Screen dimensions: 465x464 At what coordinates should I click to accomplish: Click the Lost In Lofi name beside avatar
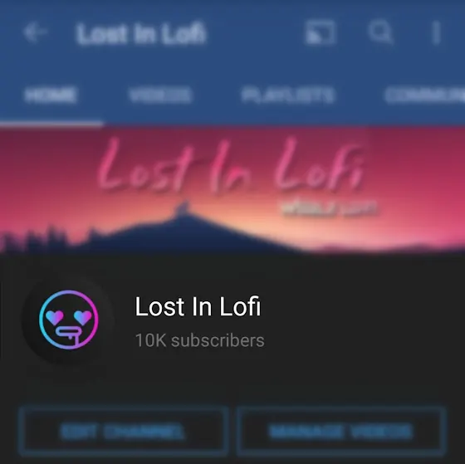198,306
